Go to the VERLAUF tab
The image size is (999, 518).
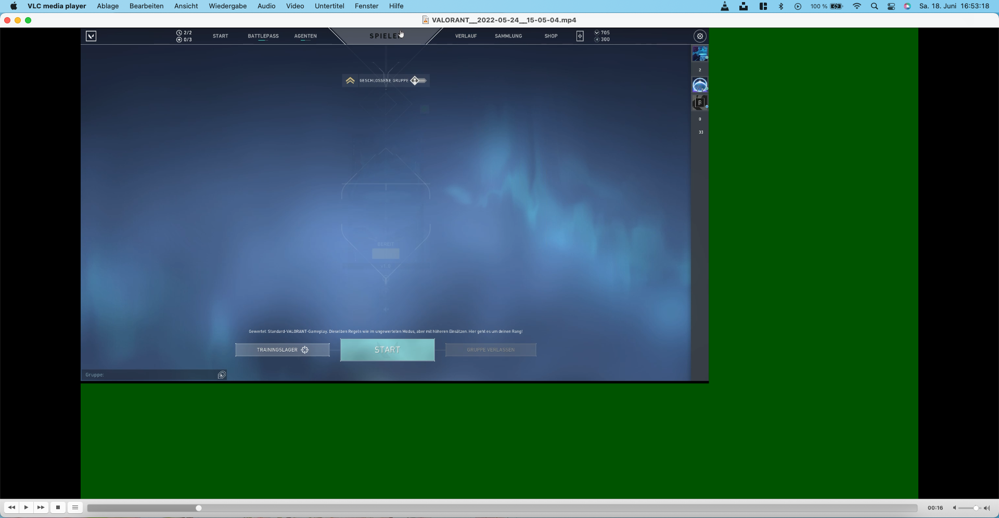click(x=466, y=36)
